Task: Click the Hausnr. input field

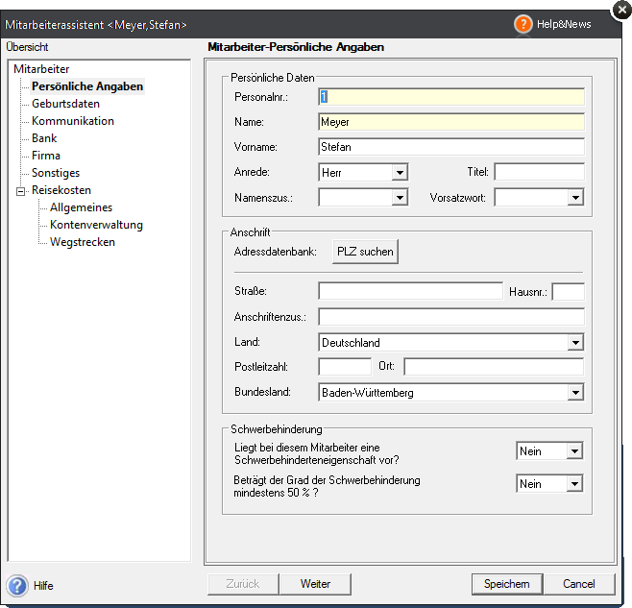Action: coord(568,291)
